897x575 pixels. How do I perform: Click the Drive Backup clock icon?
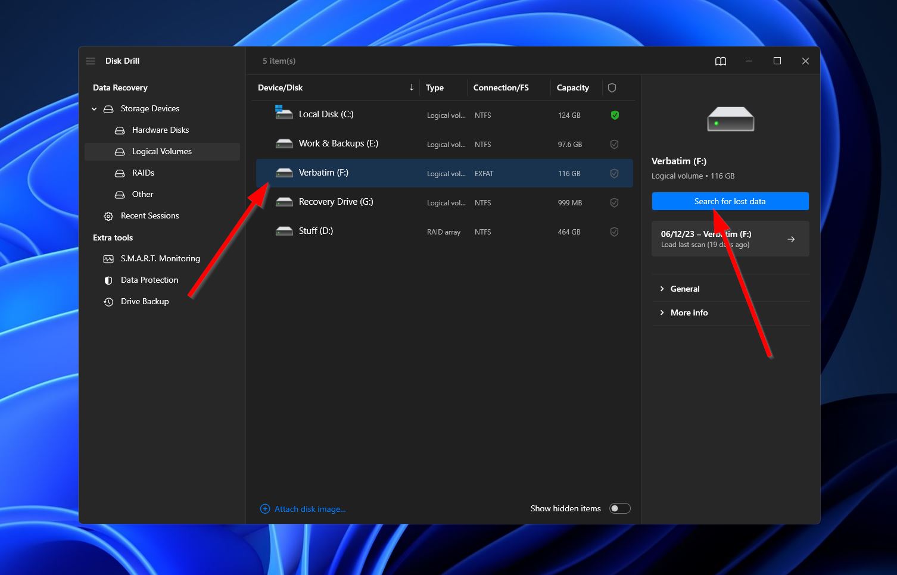[108, 302]
